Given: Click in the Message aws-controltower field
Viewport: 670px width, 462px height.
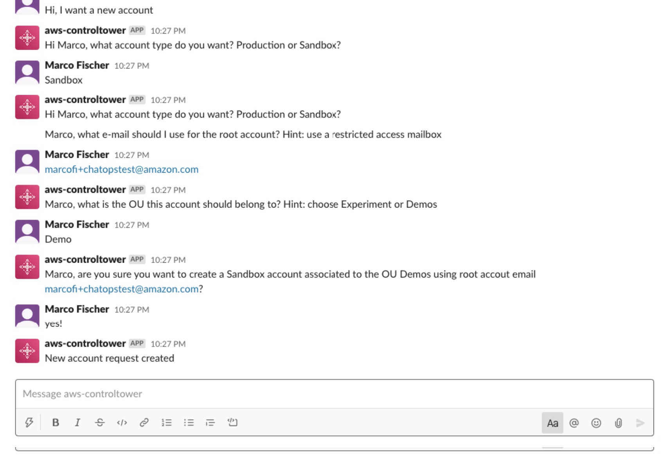Looking at the screenshot, I should point(335,394).
